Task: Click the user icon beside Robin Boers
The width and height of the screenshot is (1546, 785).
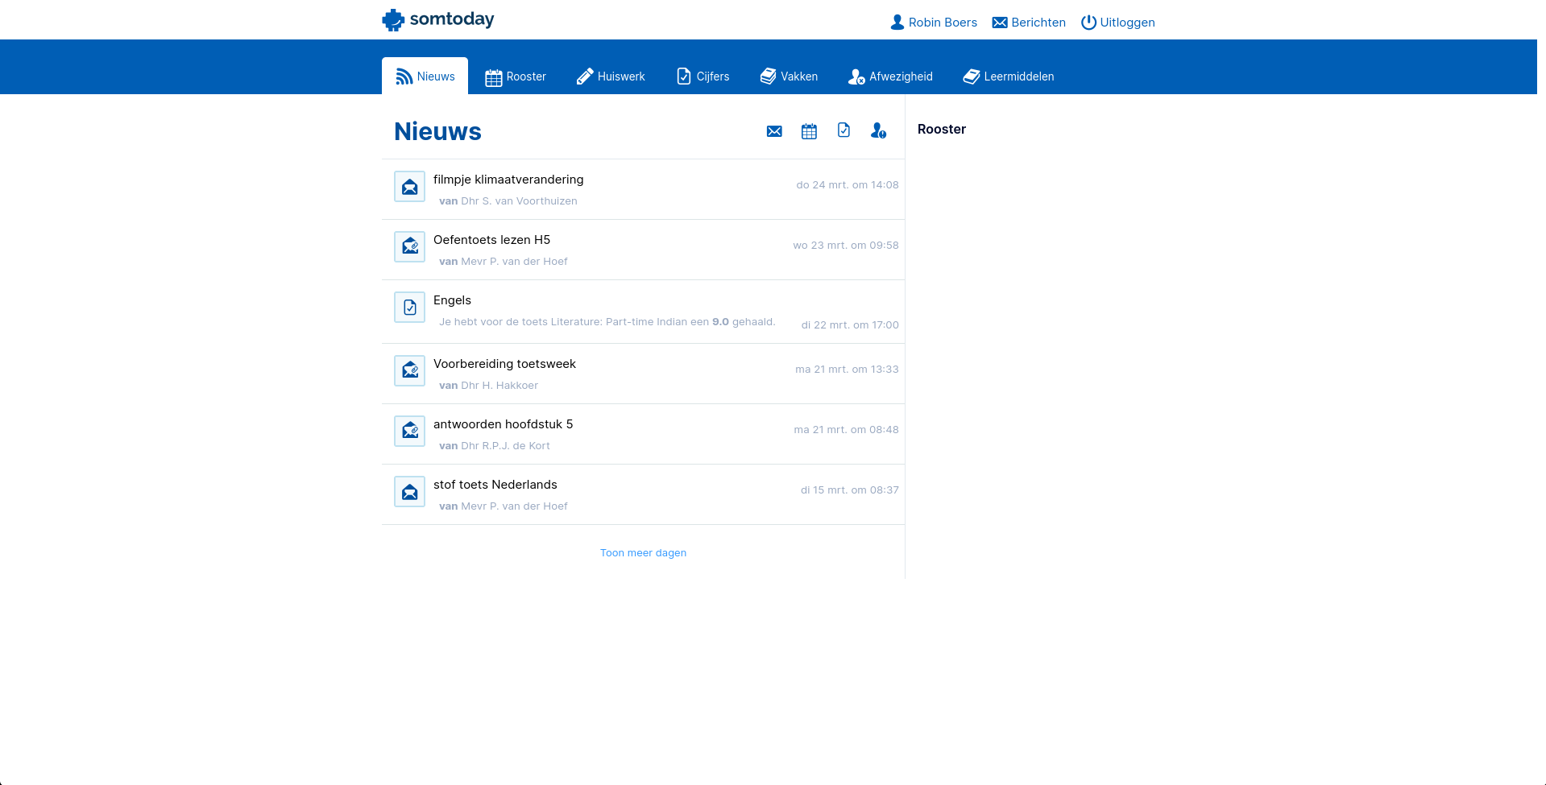Action: [x=897, y=23]
